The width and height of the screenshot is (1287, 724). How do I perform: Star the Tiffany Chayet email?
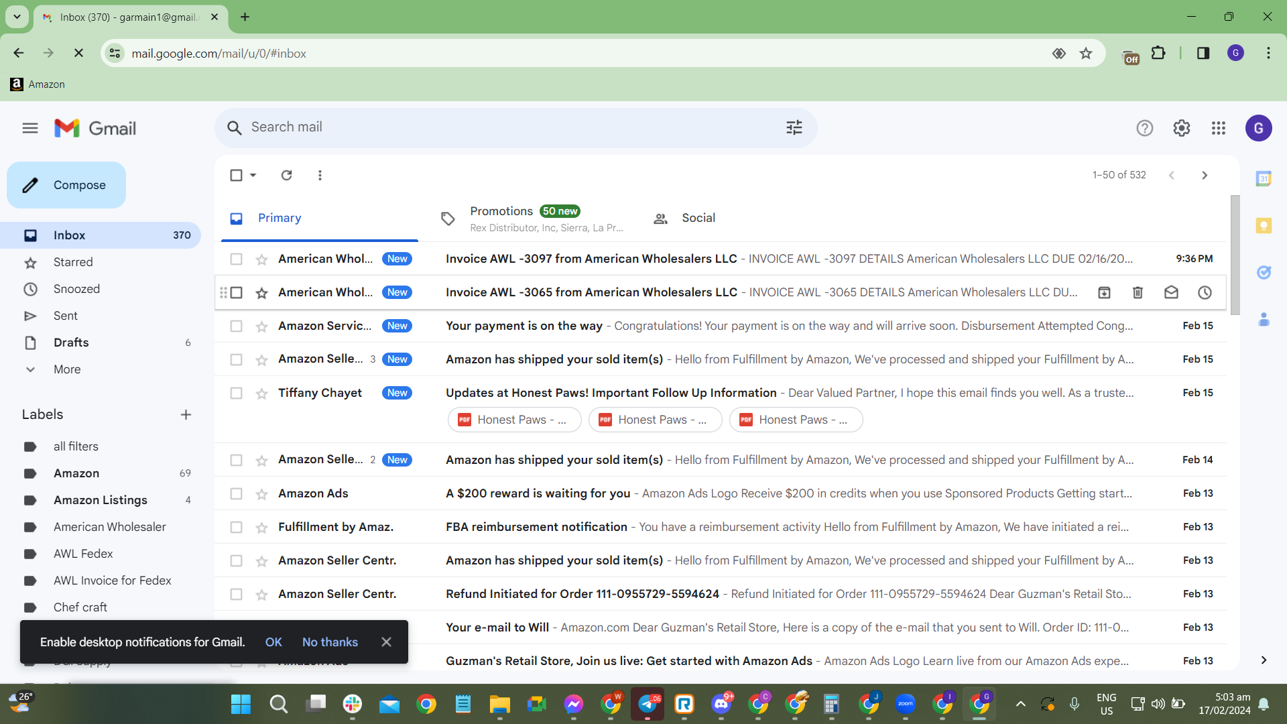[261, 393]
